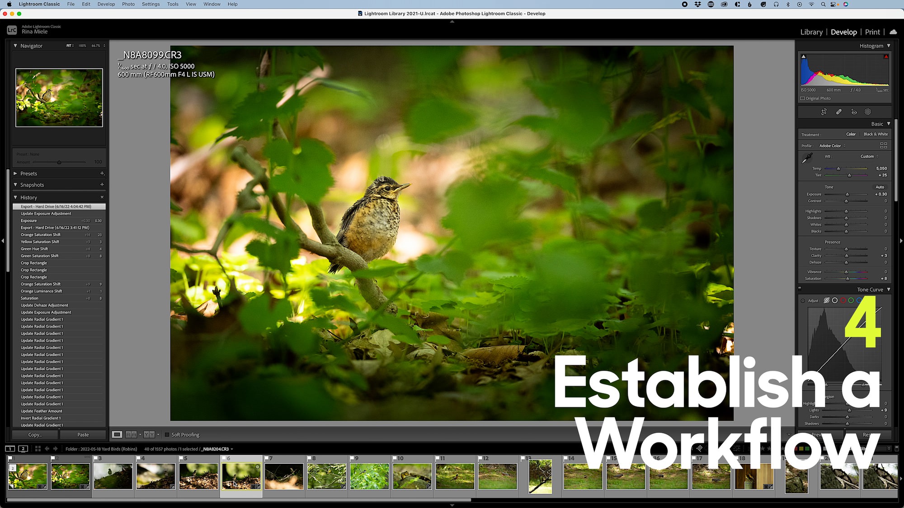Select the Healing (spot removal) tool
Viewport: 904px width, 508px height.
(x=839, y=112)
